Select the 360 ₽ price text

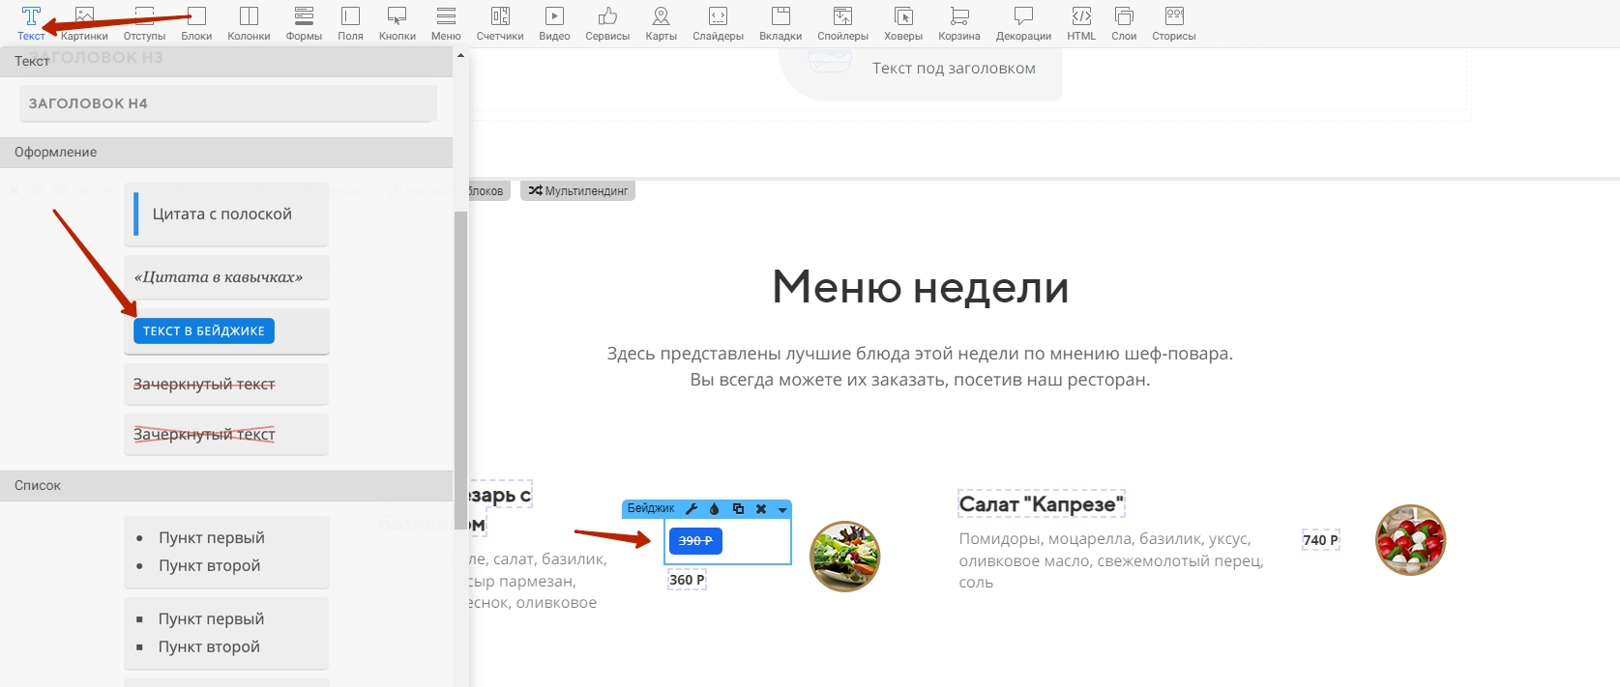click(x=687, y=580)
